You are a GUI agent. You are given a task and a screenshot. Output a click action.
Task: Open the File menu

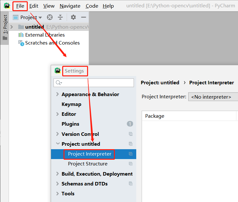20,6
